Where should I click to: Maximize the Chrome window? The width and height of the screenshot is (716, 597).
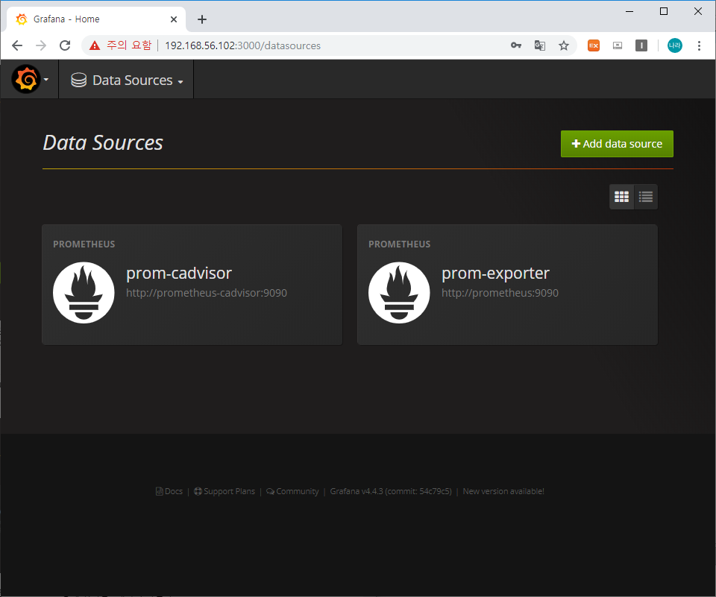coord(664,11)
